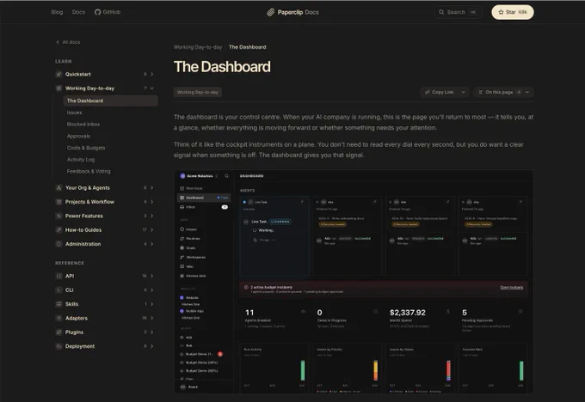Click the Working Day-to-day tag badge
The image size is (585, 402).
[198, 92]
